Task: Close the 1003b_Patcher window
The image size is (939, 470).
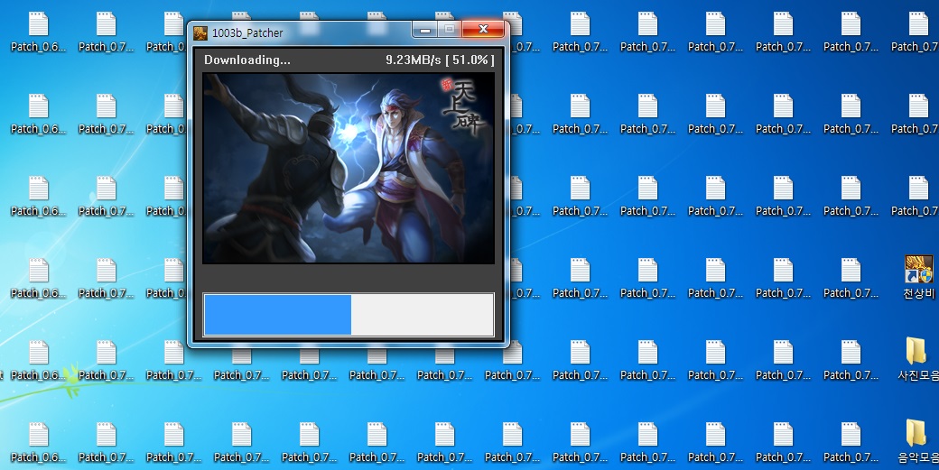Action: tap(483, 29)
